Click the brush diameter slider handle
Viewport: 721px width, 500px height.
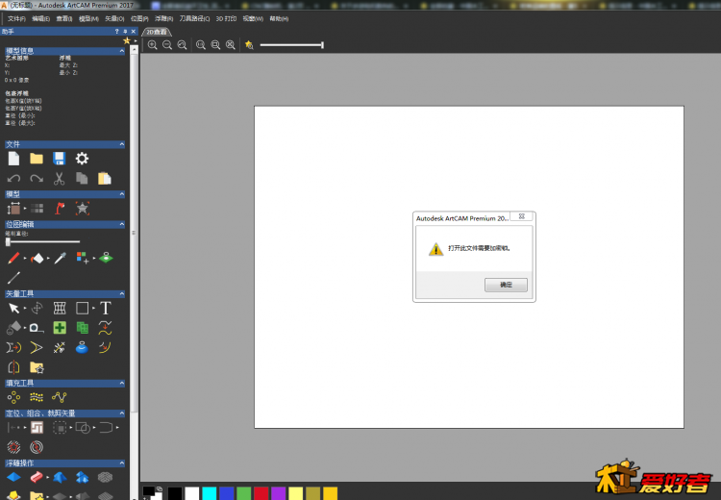(8, 241)
